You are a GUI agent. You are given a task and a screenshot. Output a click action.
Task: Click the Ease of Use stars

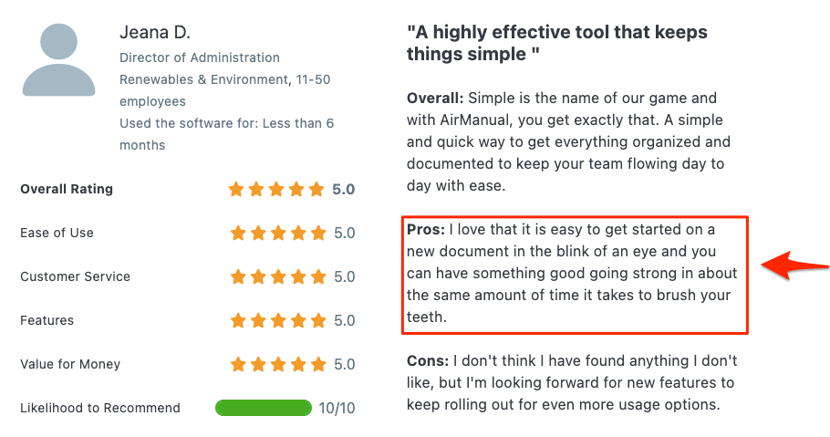[x=278, y=233]
